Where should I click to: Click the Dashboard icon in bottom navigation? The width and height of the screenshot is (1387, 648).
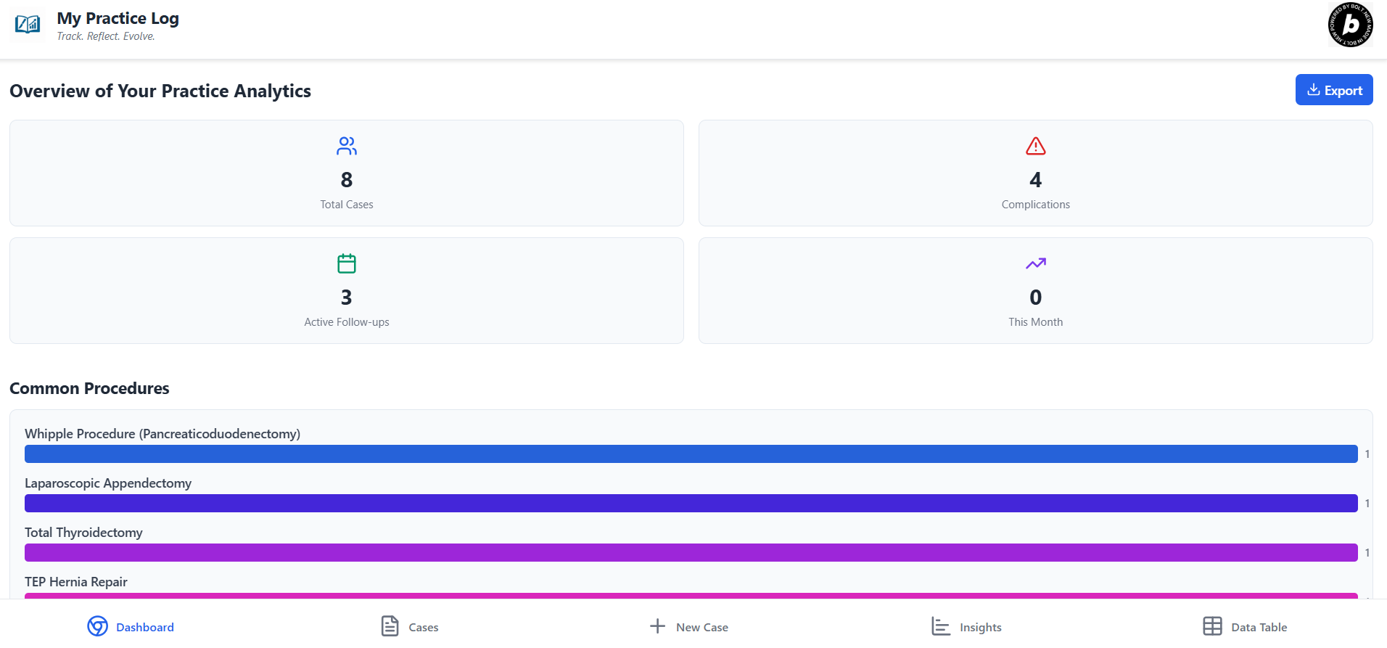97,626
